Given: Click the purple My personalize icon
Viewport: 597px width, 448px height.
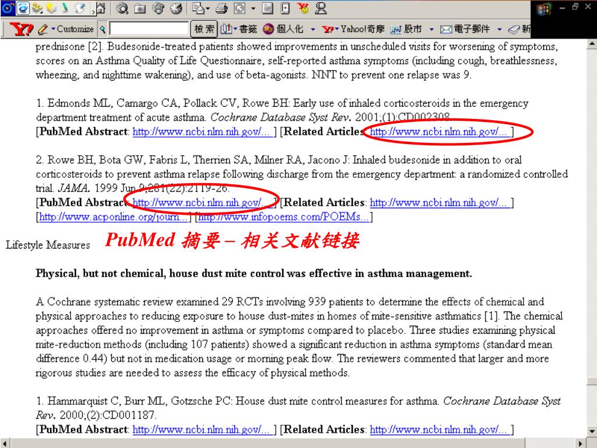Looking at the screenshot, I should click(x=268, y=29).
